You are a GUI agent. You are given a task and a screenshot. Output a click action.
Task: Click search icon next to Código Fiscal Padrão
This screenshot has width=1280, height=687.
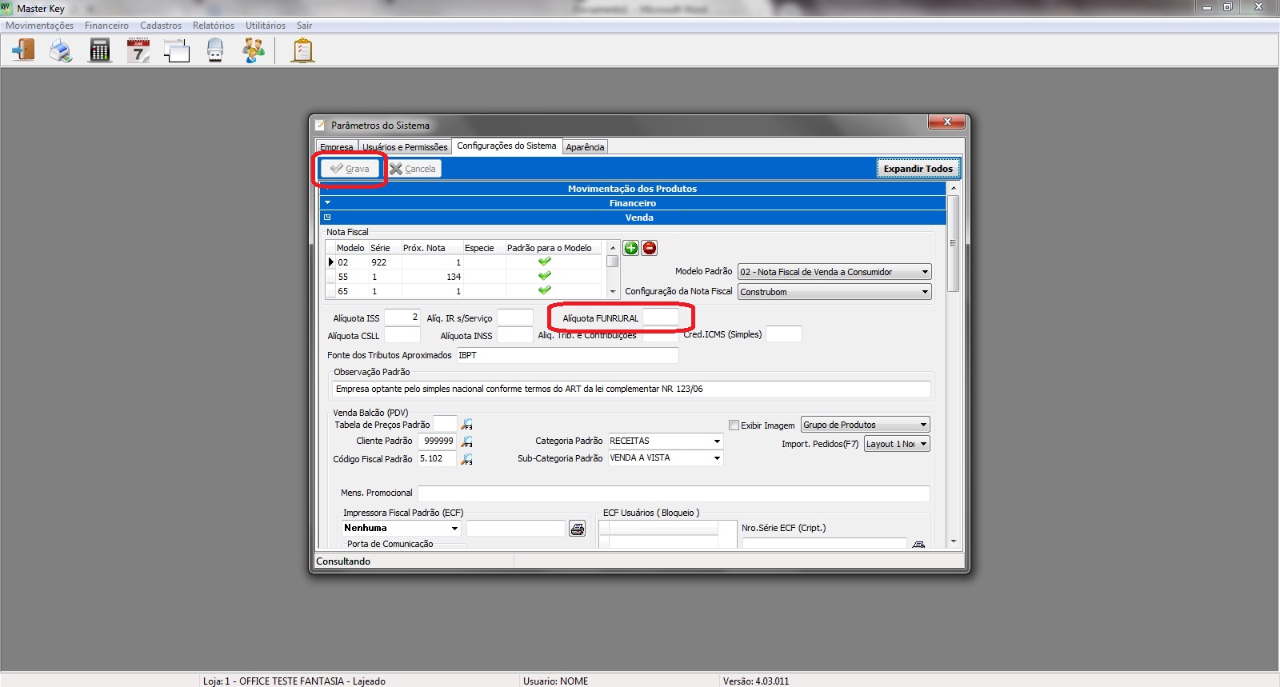click(x=467, y=459)
